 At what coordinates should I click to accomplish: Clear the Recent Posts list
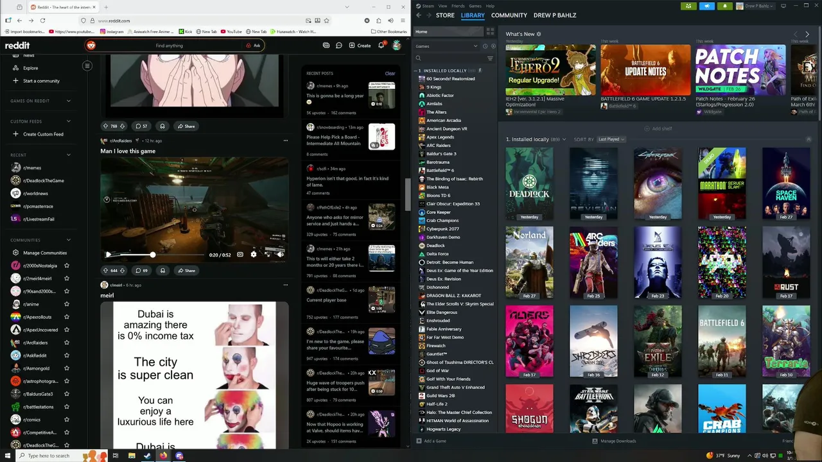click(x=390, y=73)
